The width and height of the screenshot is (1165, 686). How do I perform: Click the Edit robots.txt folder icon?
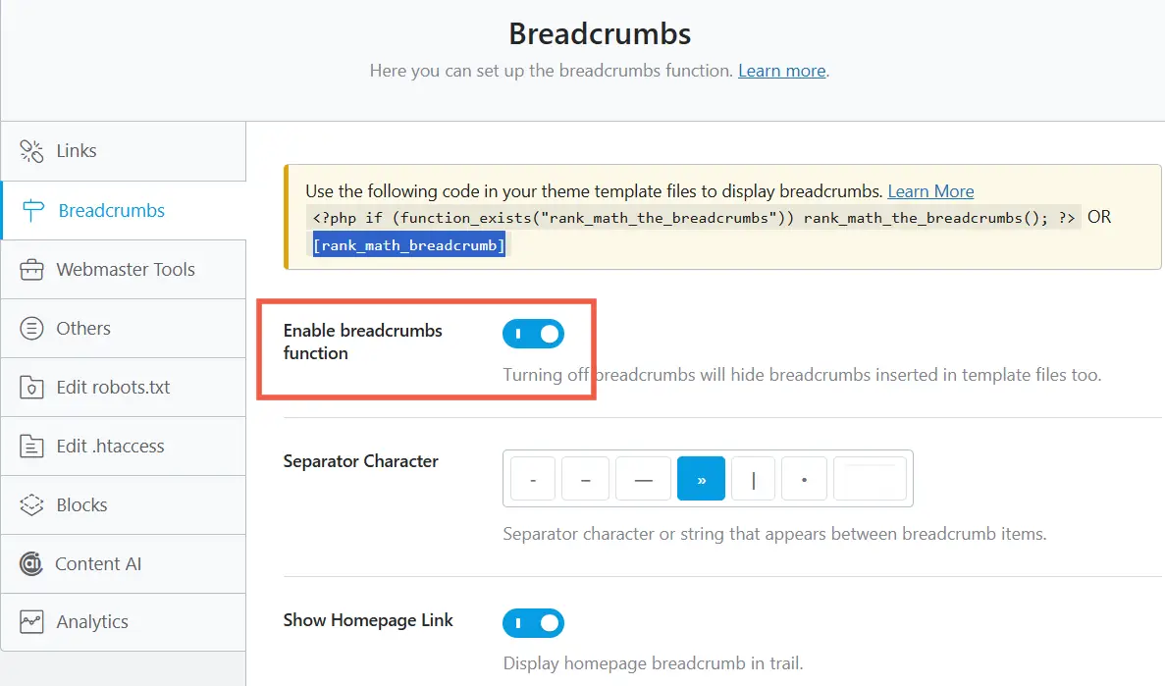click(32, 388)
